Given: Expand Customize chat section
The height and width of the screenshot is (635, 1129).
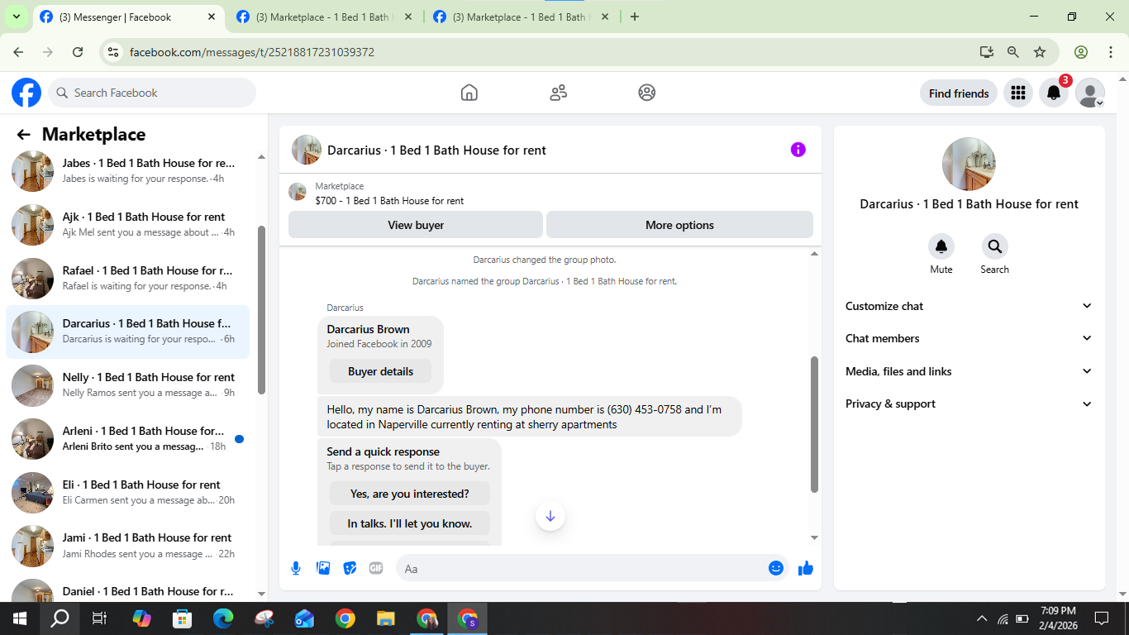Looking at the screenshot, I should [x=969, y=306].
